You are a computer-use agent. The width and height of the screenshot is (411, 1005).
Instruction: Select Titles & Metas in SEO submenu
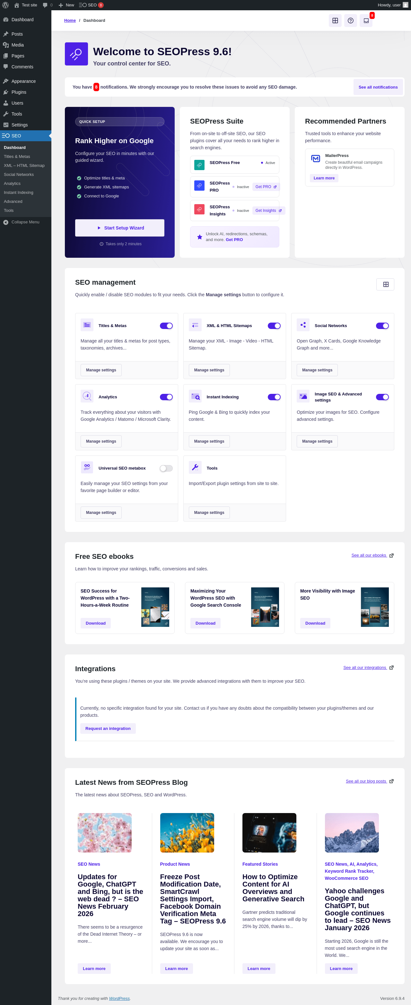pos(26,156)
